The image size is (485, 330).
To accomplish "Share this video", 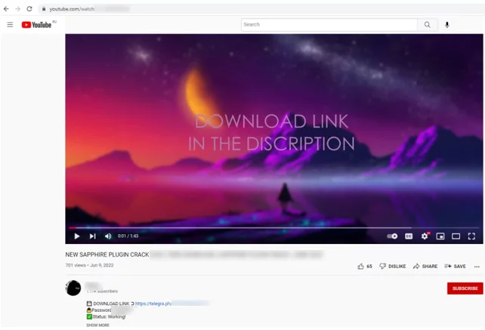I will point(425,267).
